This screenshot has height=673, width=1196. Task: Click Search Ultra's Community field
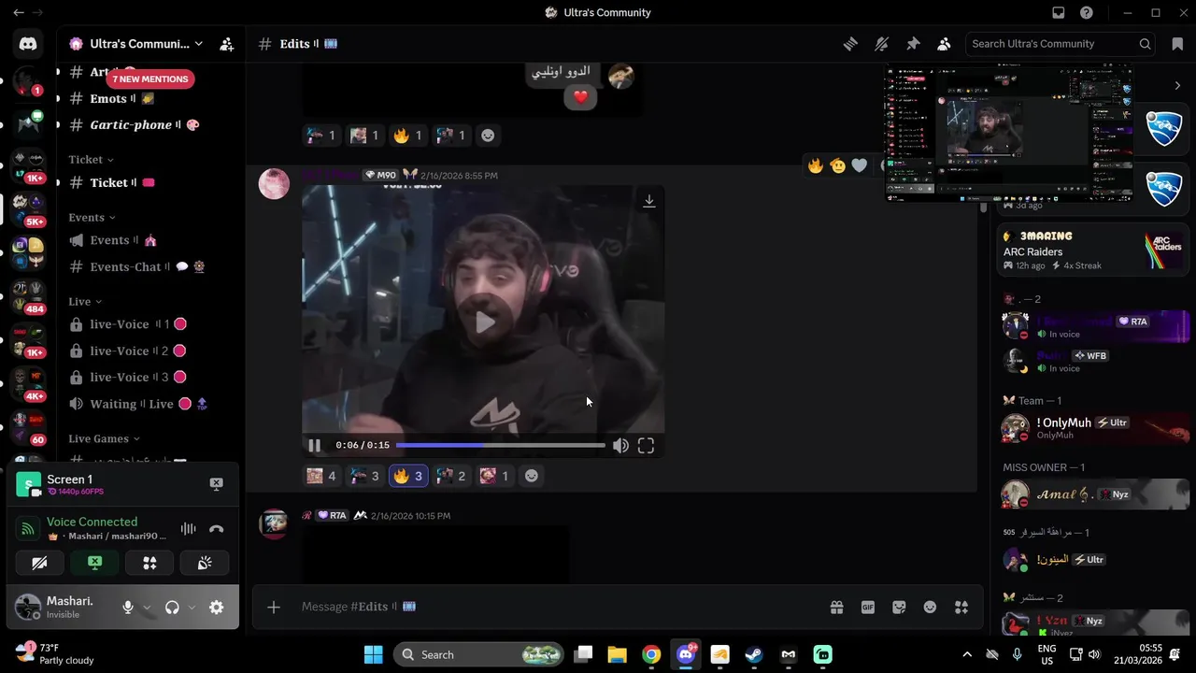(x=1061, y=44)
